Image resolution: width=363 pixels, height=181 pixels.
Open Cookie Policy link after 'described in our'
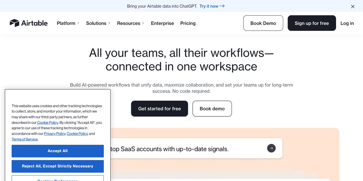tap(48, 123)
